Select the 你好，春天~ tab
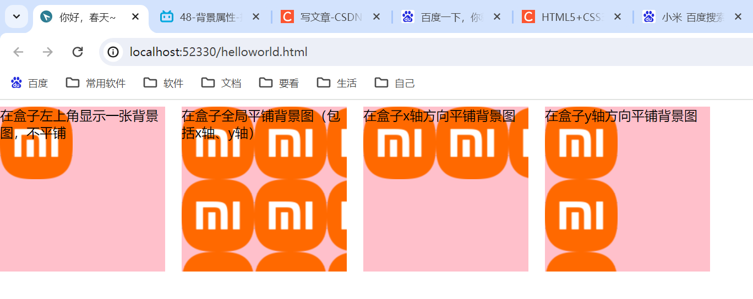This screenshot has width=753, height=299. 91,17
